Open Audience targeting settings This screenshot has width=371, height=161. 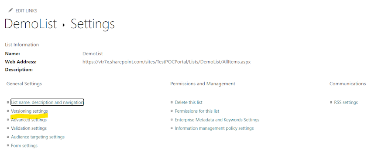(38, 137)
